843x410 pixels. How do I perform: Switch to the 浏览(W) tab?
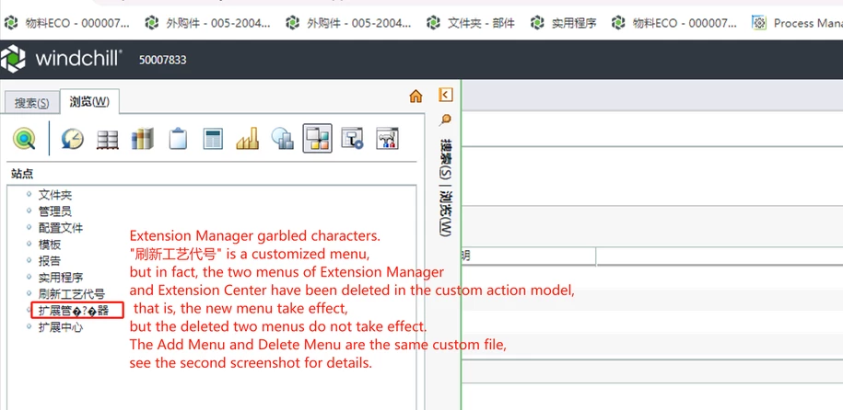click(x=89, y=102)
